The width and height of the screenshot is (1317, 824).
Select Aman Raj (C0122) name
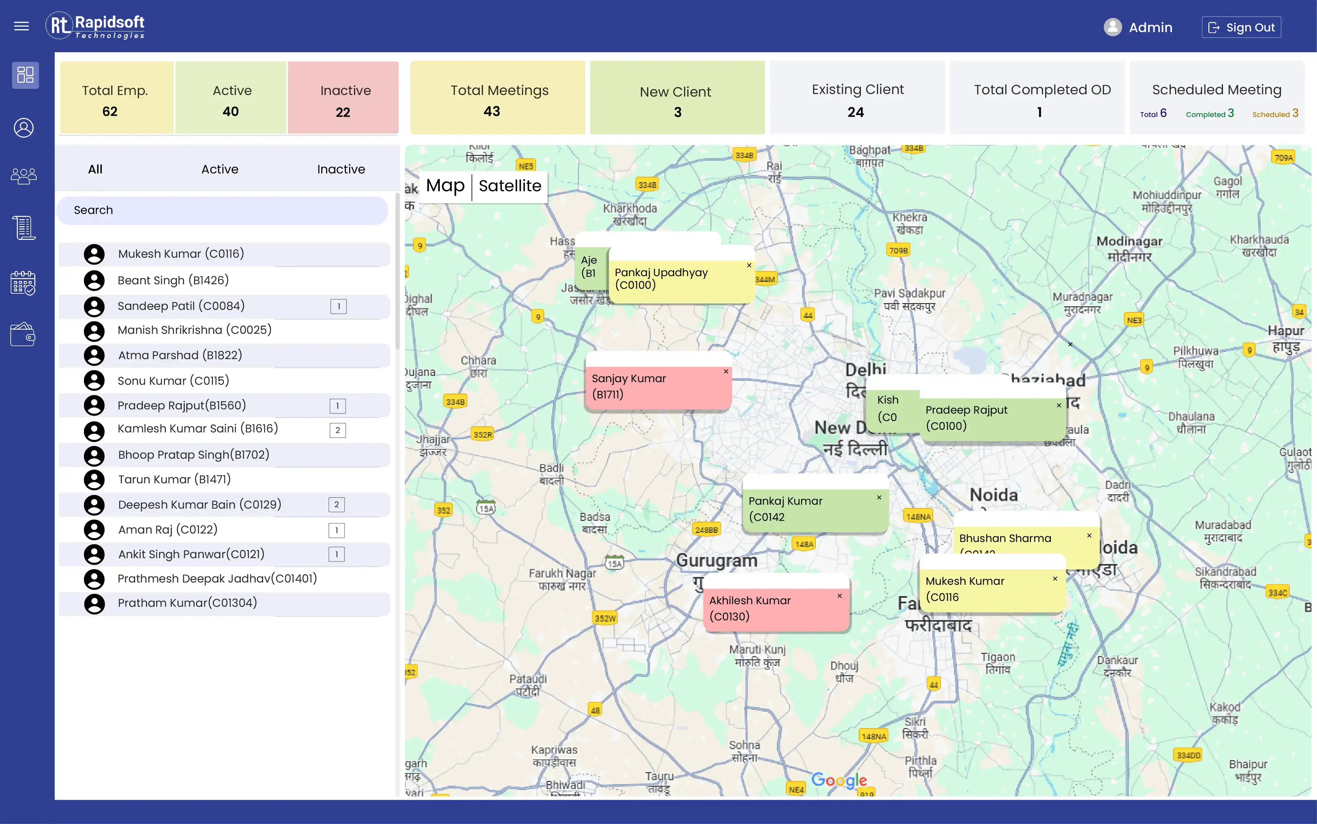click(x=168, y=530)
